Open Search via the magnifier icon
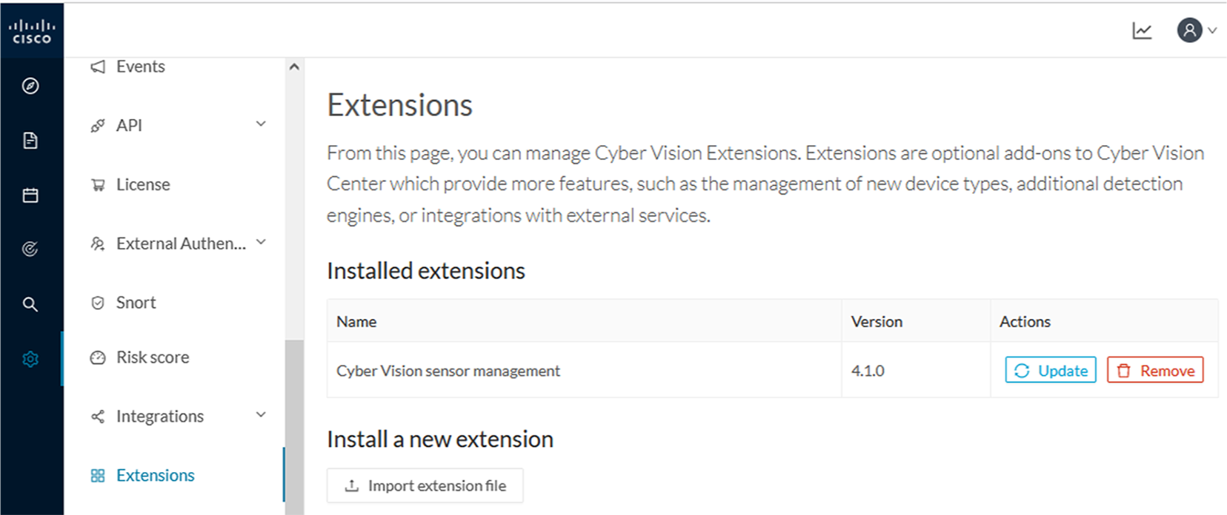The image size is (1227, 515). click(x=30, y=304)
